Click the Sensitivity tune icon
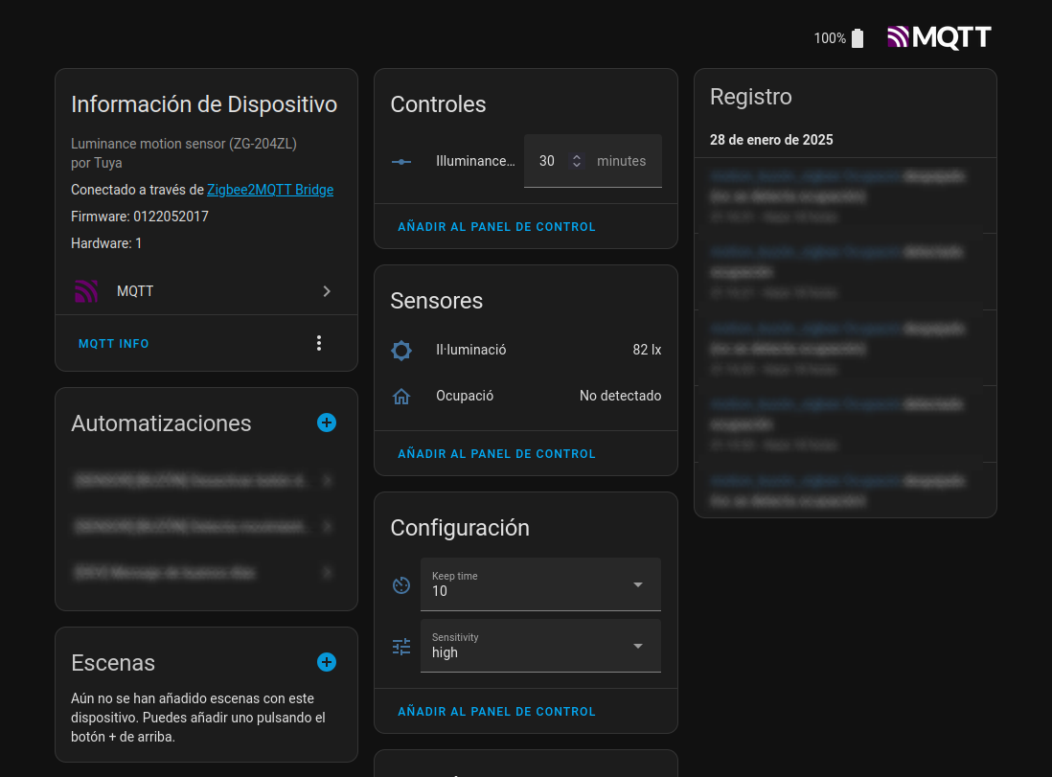Screen dimensions: 1052x777 pyautogui.click(x=401, y=647)
